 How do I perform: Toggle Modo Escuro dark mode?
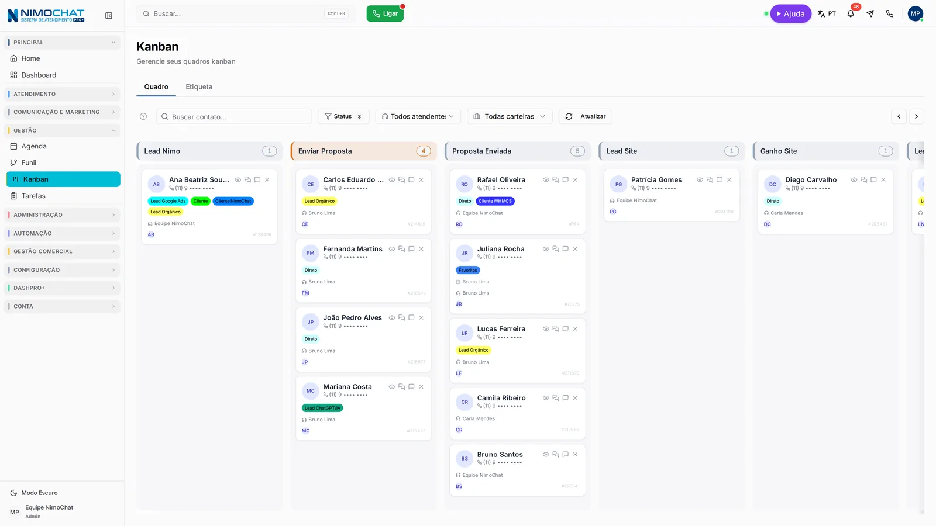click(x=34, y=493)
